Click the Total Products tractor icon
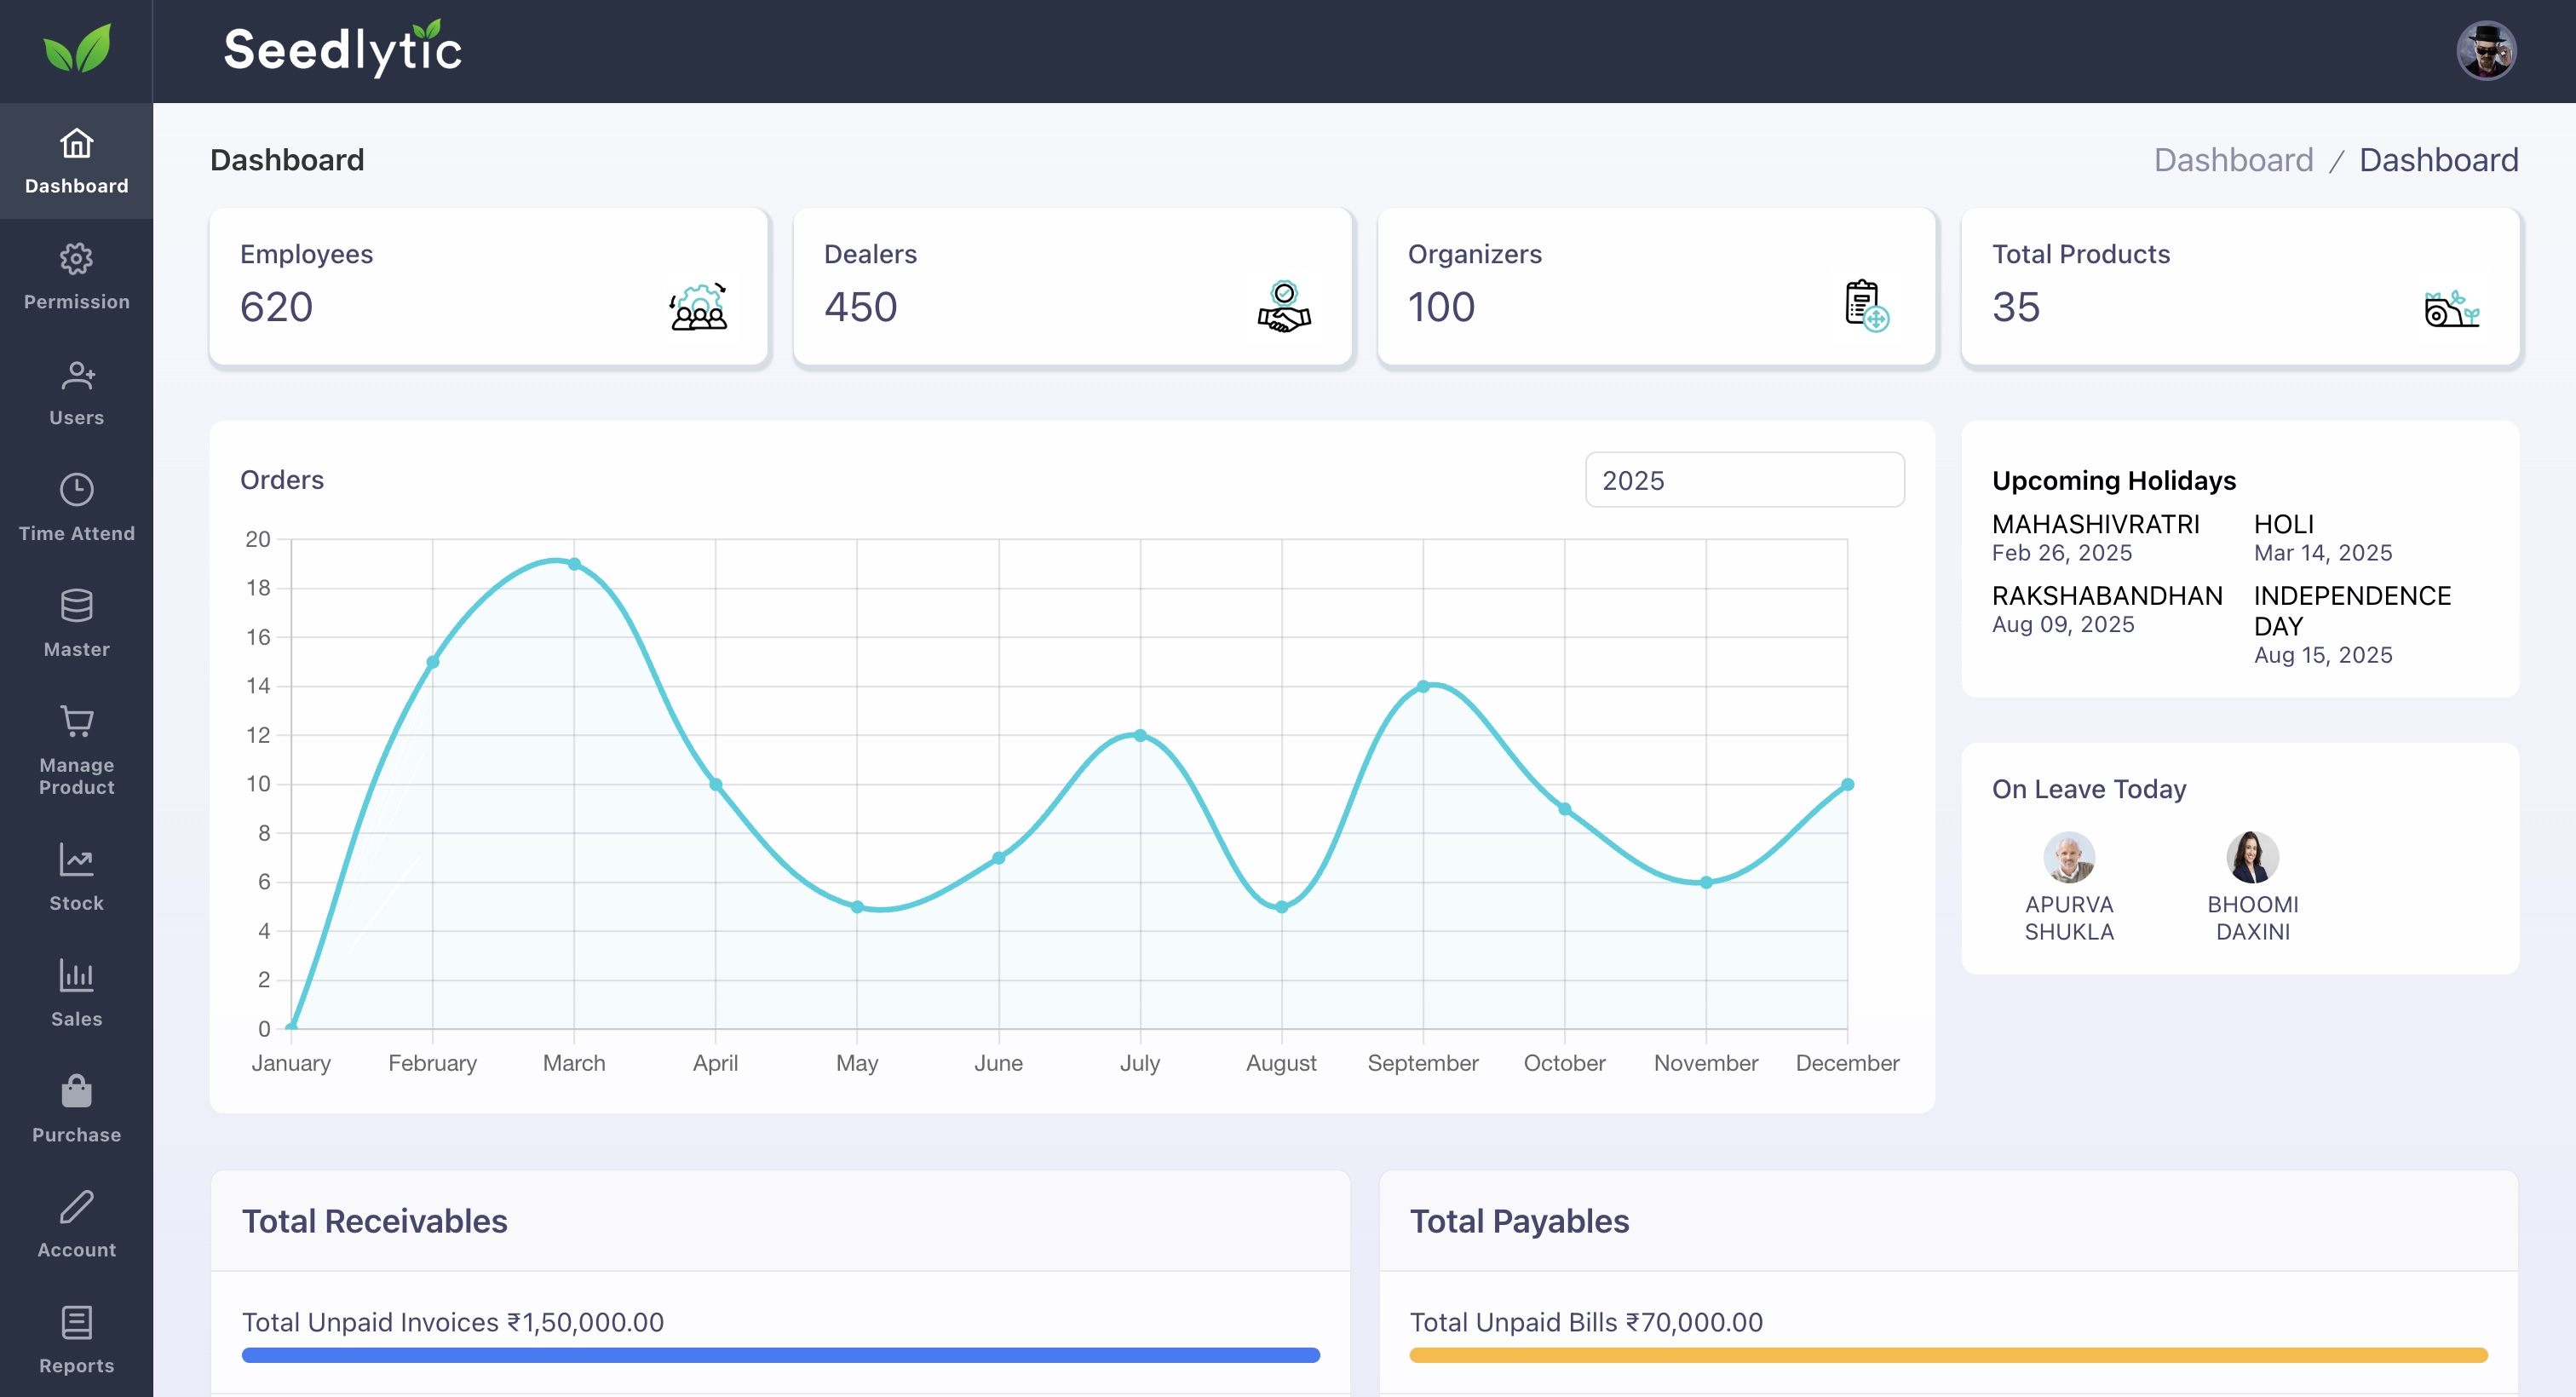This screenshot has width=2576, height=1397. [x=2452, y=308]
